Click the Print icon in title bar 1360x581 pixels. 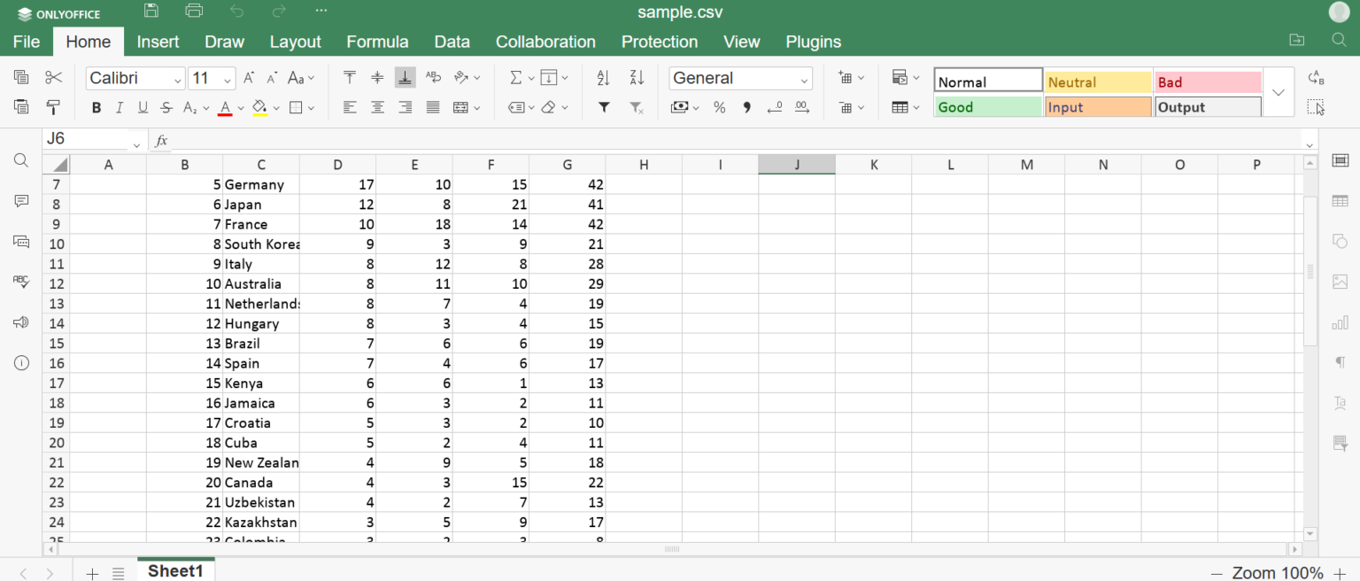(x=194, y=12)
